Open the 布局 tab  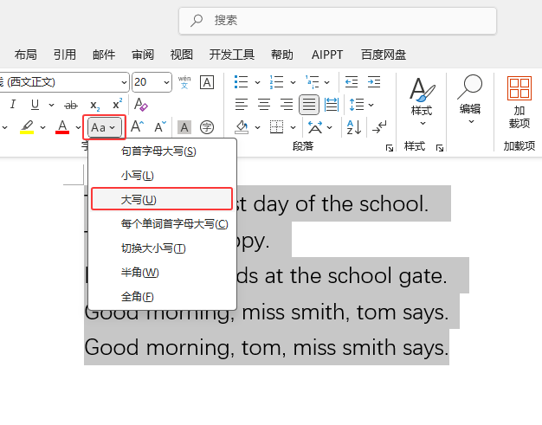click(x=26, y=55)
